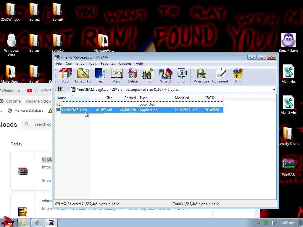The width and height of the screenshot is (303, 227).
Task: Select the WinRAR desktop shortcut icon
Action: coord(288,167)
